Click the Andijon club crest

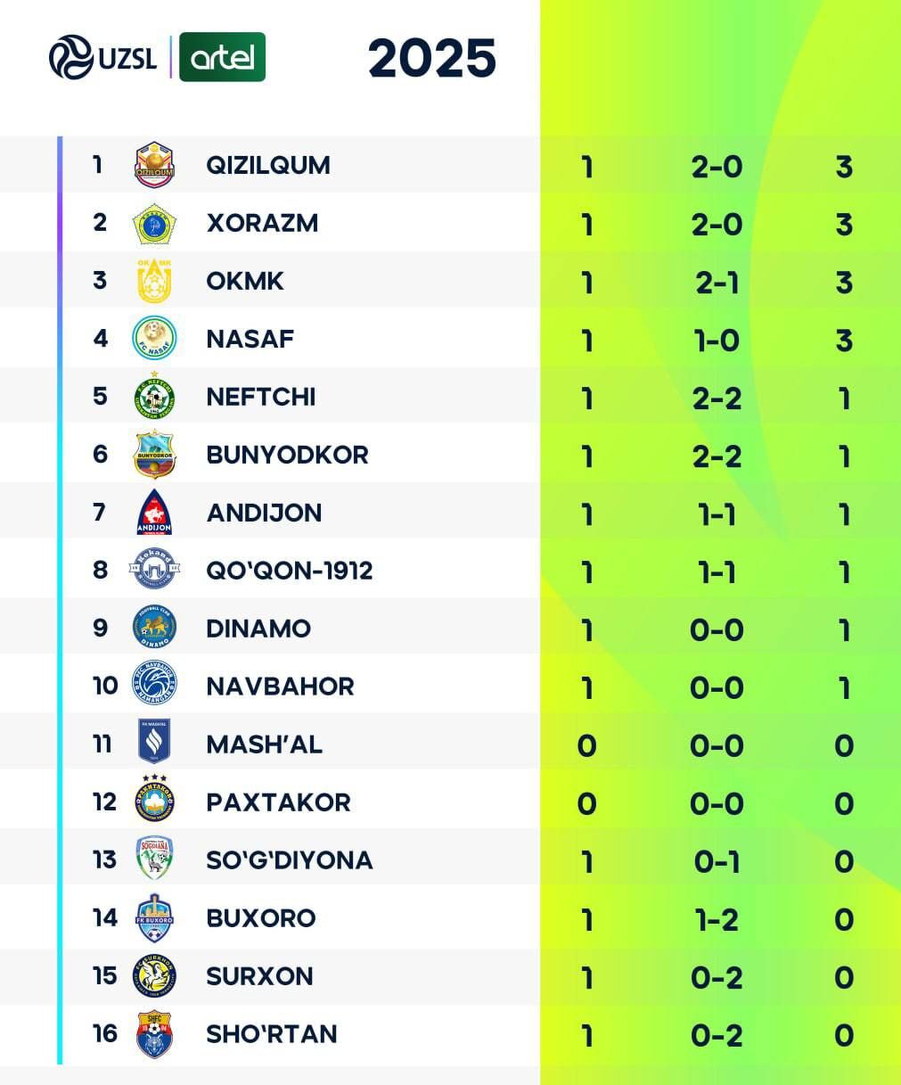(154, 513)
